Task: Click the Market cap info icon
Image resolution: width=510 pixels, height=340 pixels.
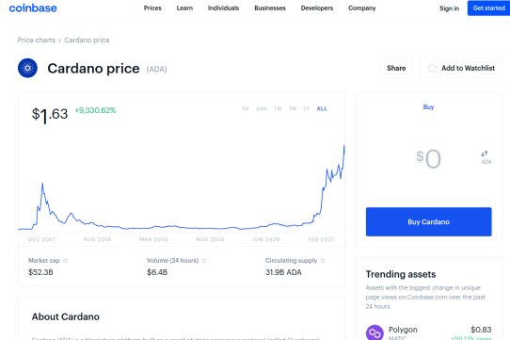Action: 65,261
